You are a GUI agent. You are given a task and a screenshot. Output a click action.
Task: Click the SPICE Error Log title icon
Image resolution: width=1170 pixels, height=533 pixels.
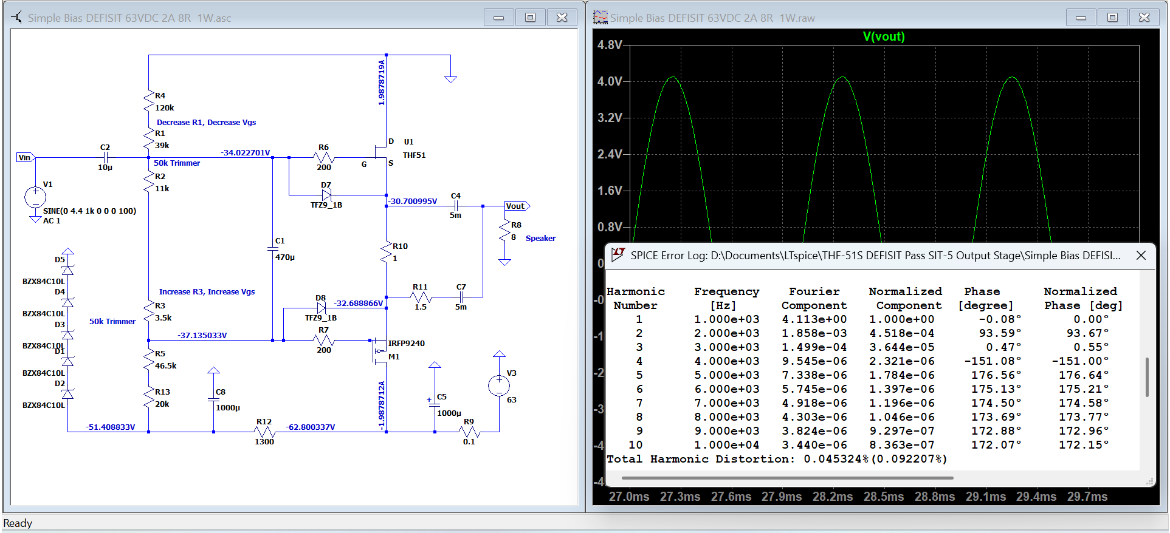618,255
